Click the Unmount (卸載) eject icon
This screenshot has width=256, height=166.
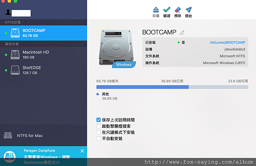tap(156, 10)
